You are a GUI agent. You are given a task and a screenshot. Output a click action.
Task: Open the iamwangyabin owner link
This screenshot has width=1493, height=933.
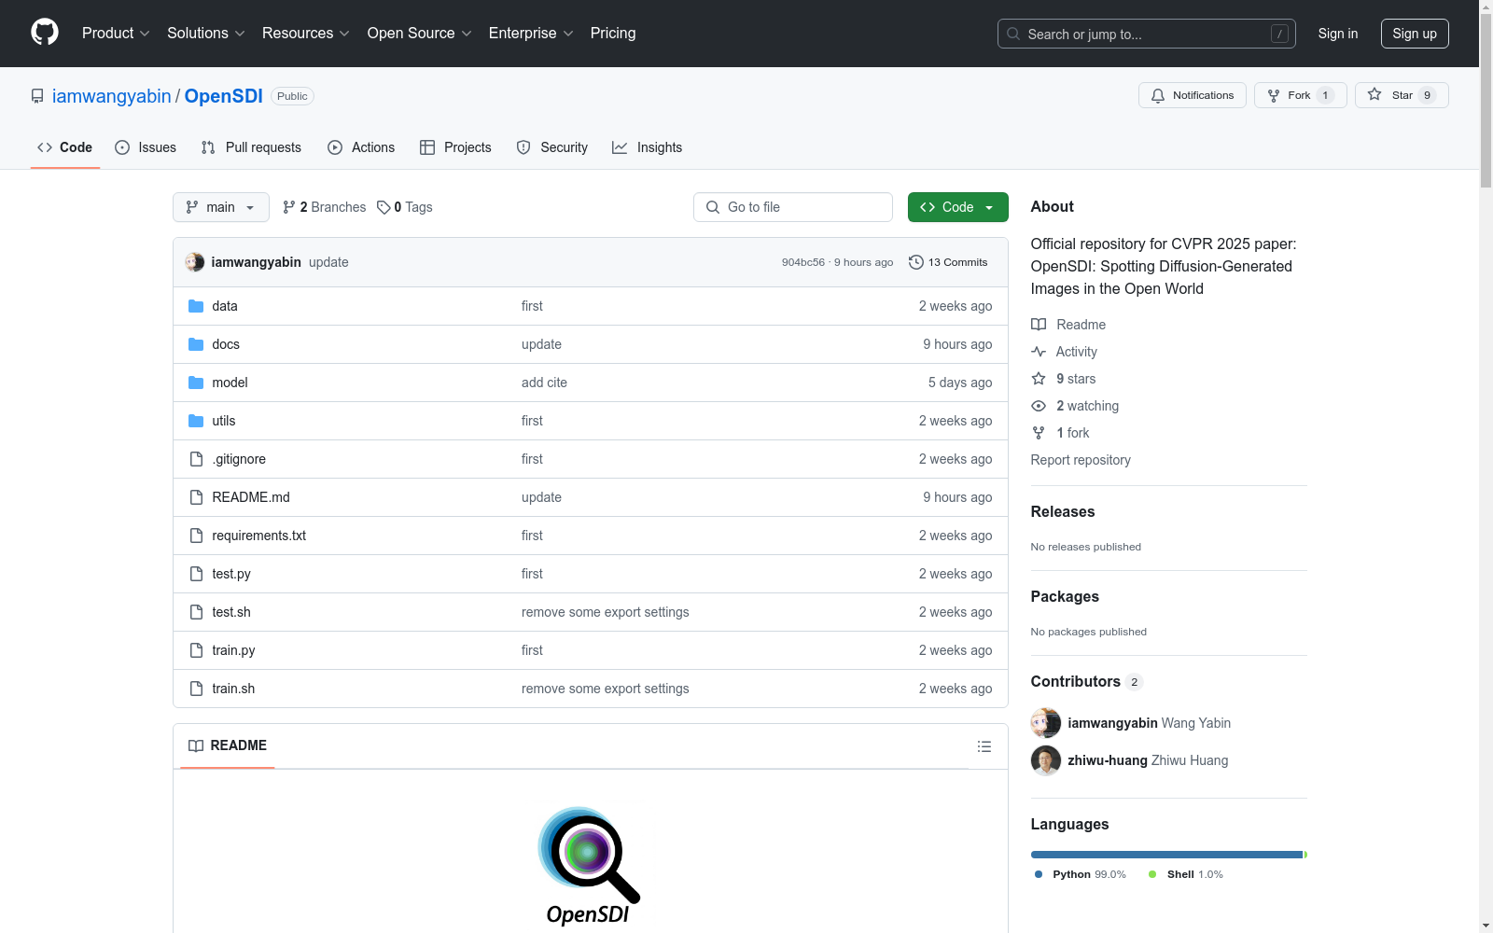pyautogui.click(x=112, y=96)
